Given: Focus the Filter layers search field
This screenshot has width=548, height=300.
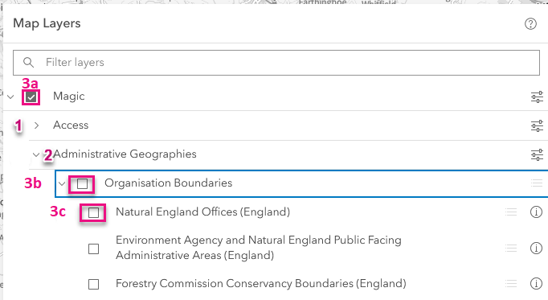Looking at the screenshot, I should (x=276, y=63).
